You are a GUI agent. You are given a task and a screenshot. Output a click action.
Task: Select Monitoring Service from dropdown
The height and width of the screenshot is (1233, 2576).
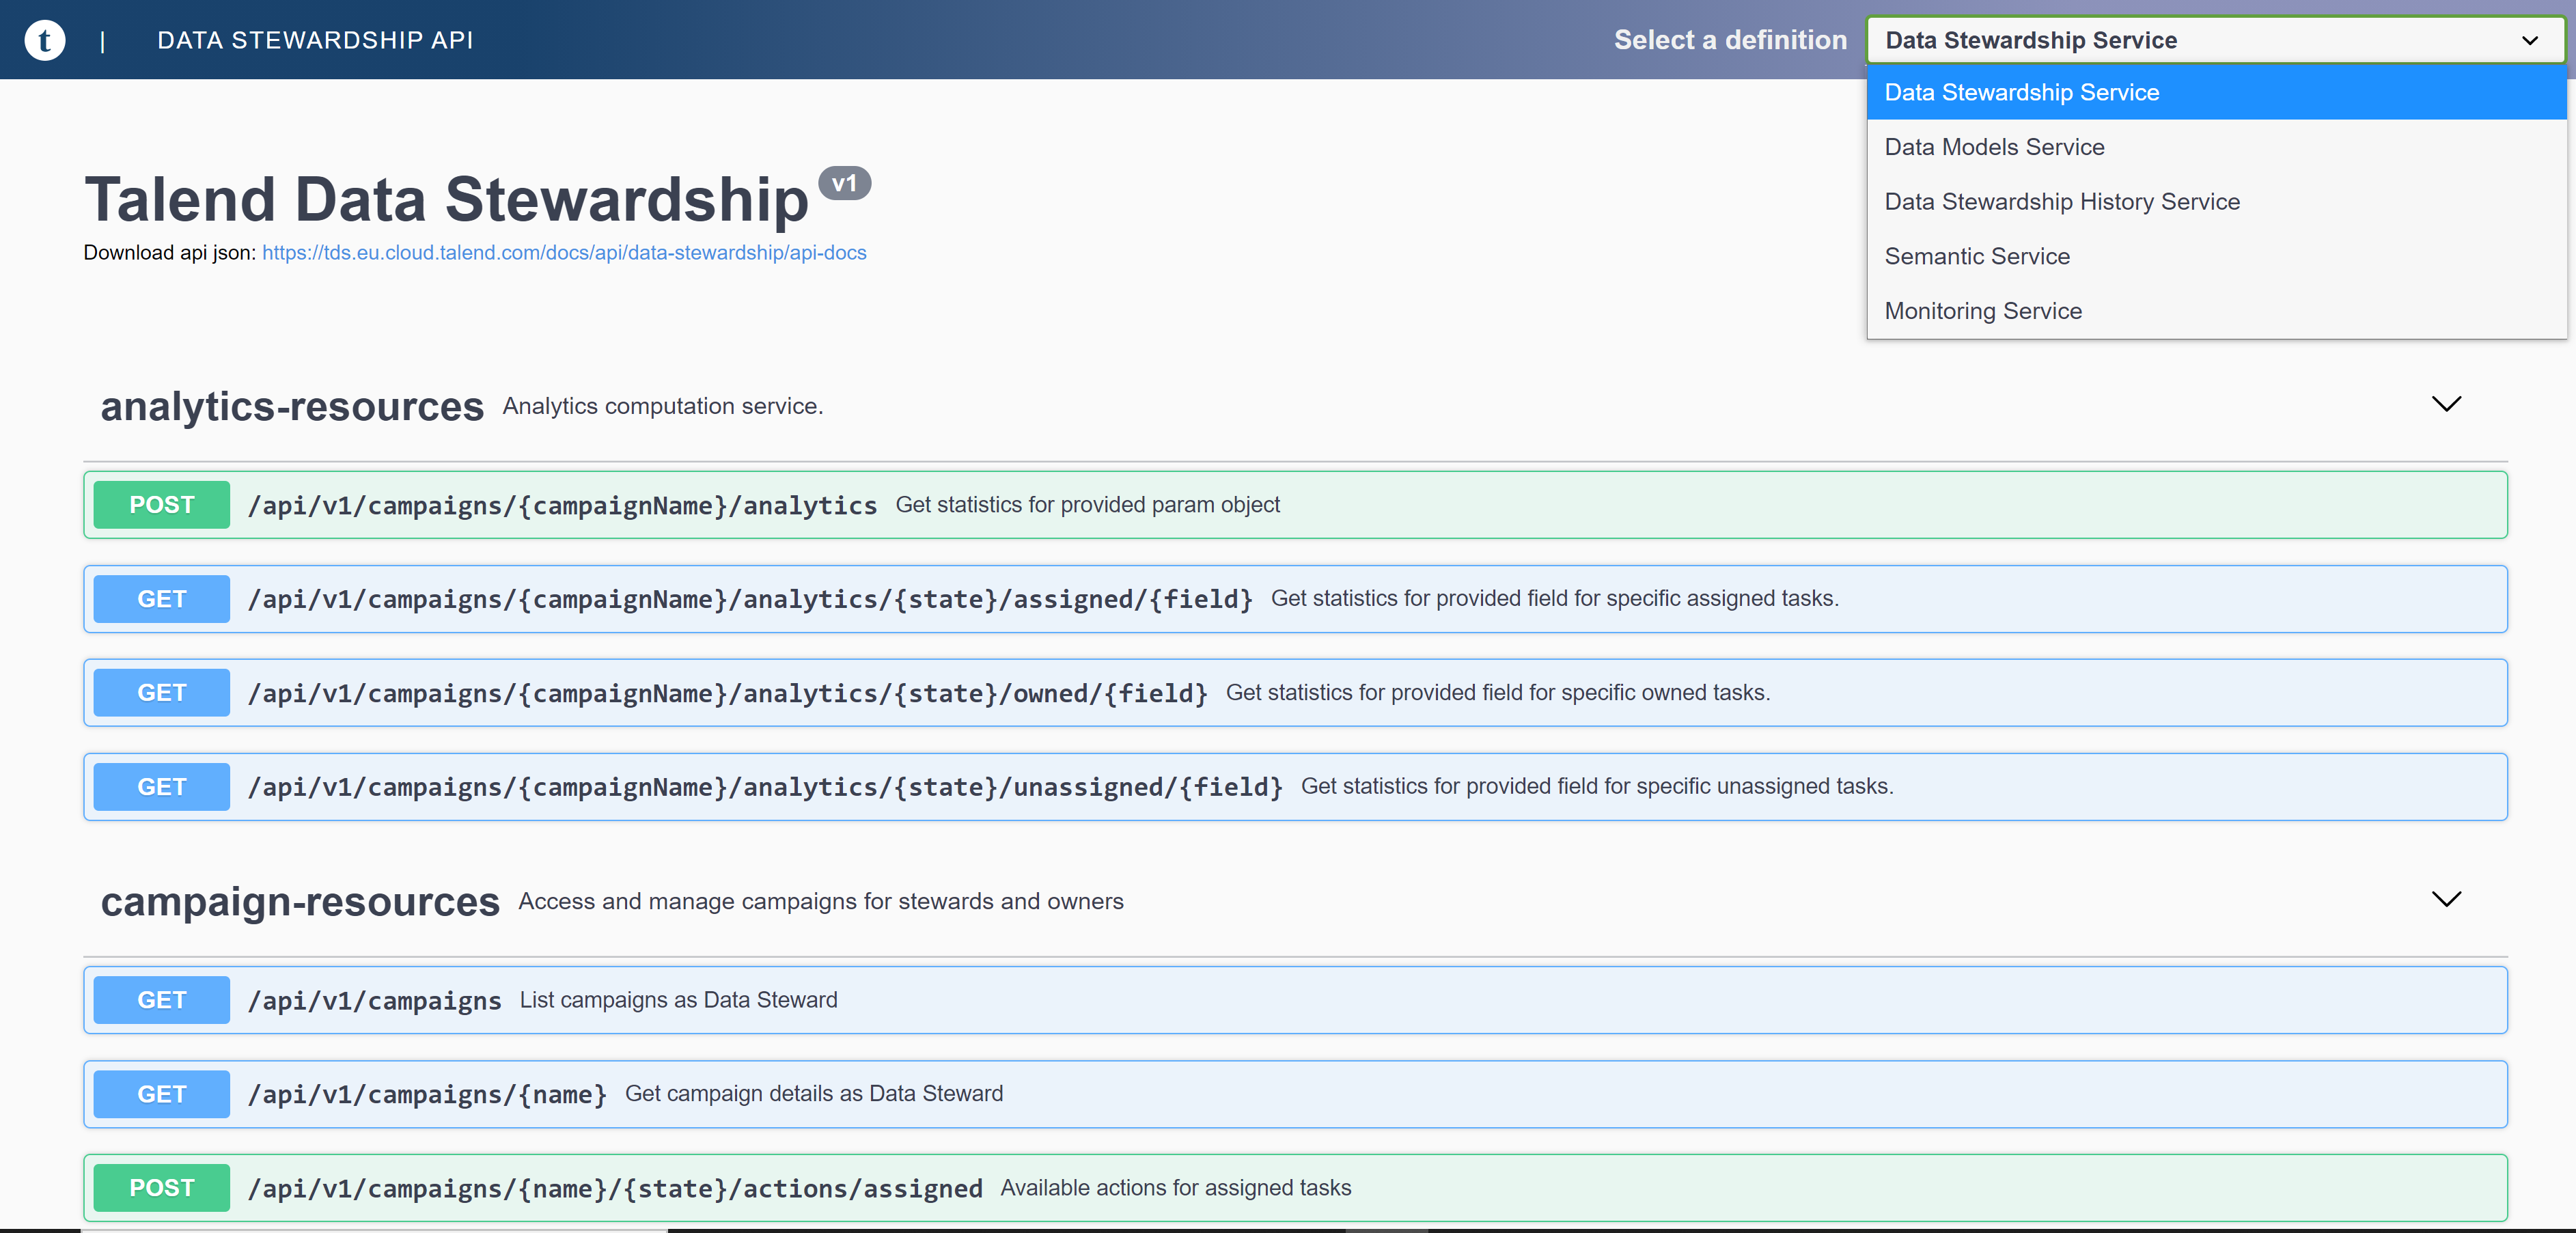[x=1983, y=310]
